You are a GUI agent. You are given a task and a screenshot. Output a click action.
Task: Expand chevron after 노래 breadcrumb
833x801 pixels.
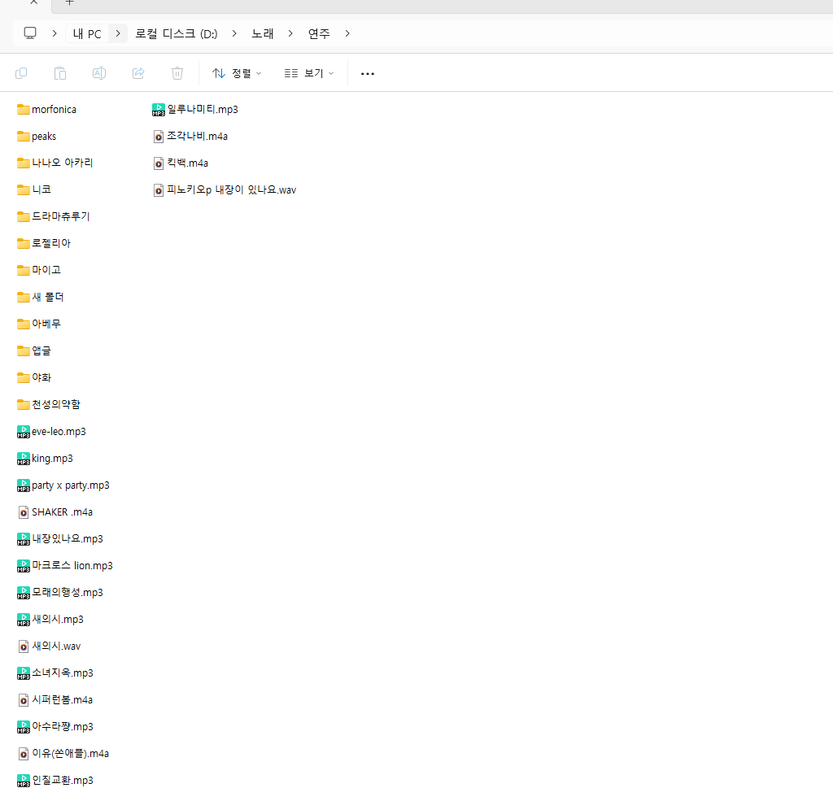click(290, 33)
